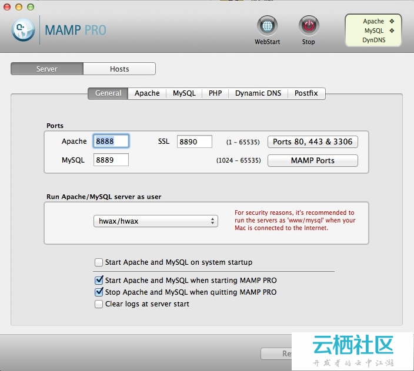
Task: Switch to the Hosts section
Action: [x=119, y=69]
